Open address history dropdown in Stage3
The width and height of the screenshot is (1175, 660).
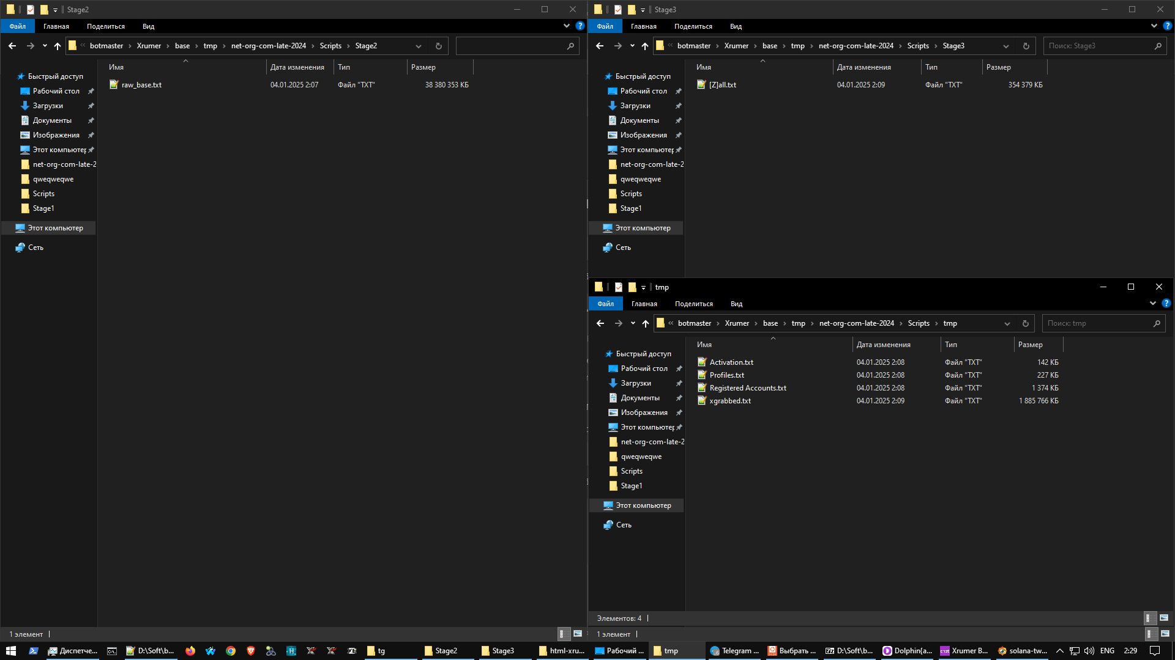pos(1006,46)
